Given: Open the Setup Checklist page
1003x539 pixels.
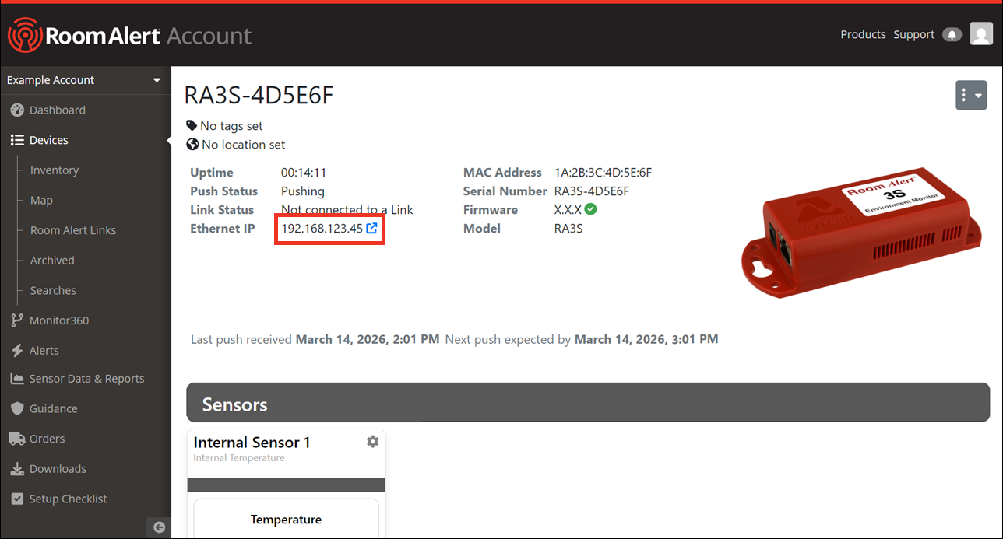Looking at the screenshot, I should point(68,499).
